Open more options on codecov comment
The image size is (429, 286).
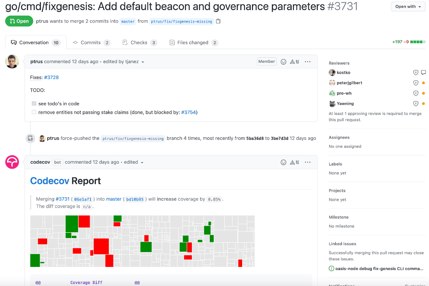(308, 162)
